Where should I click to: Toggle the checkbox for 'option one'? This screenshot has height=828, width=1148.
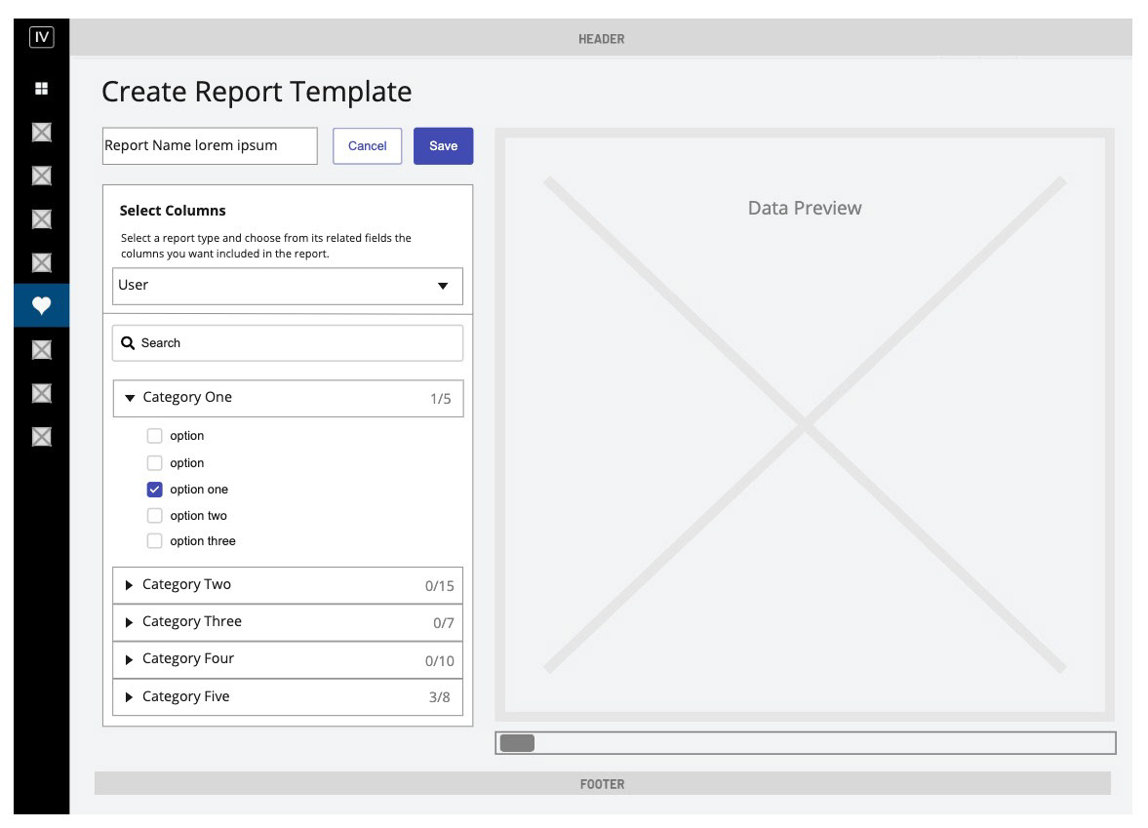154,489
